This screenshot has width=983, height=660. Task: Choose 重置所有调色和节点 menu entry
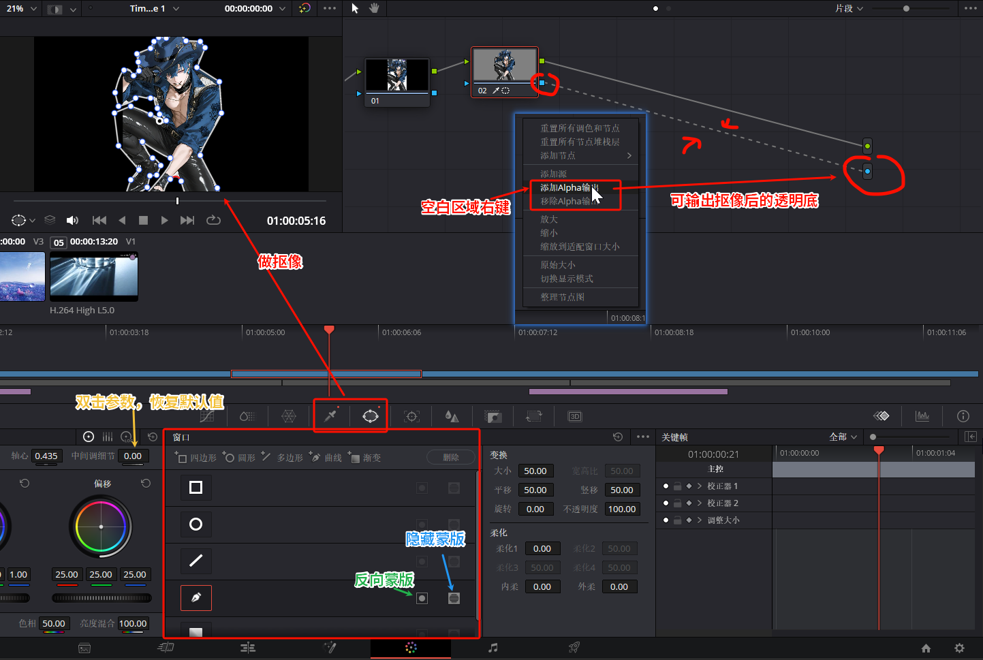(x=580, y=128)
